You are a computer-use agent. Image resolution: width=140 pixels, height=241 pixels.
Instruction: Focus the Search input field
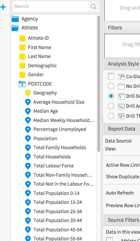(x=51, y=6)
